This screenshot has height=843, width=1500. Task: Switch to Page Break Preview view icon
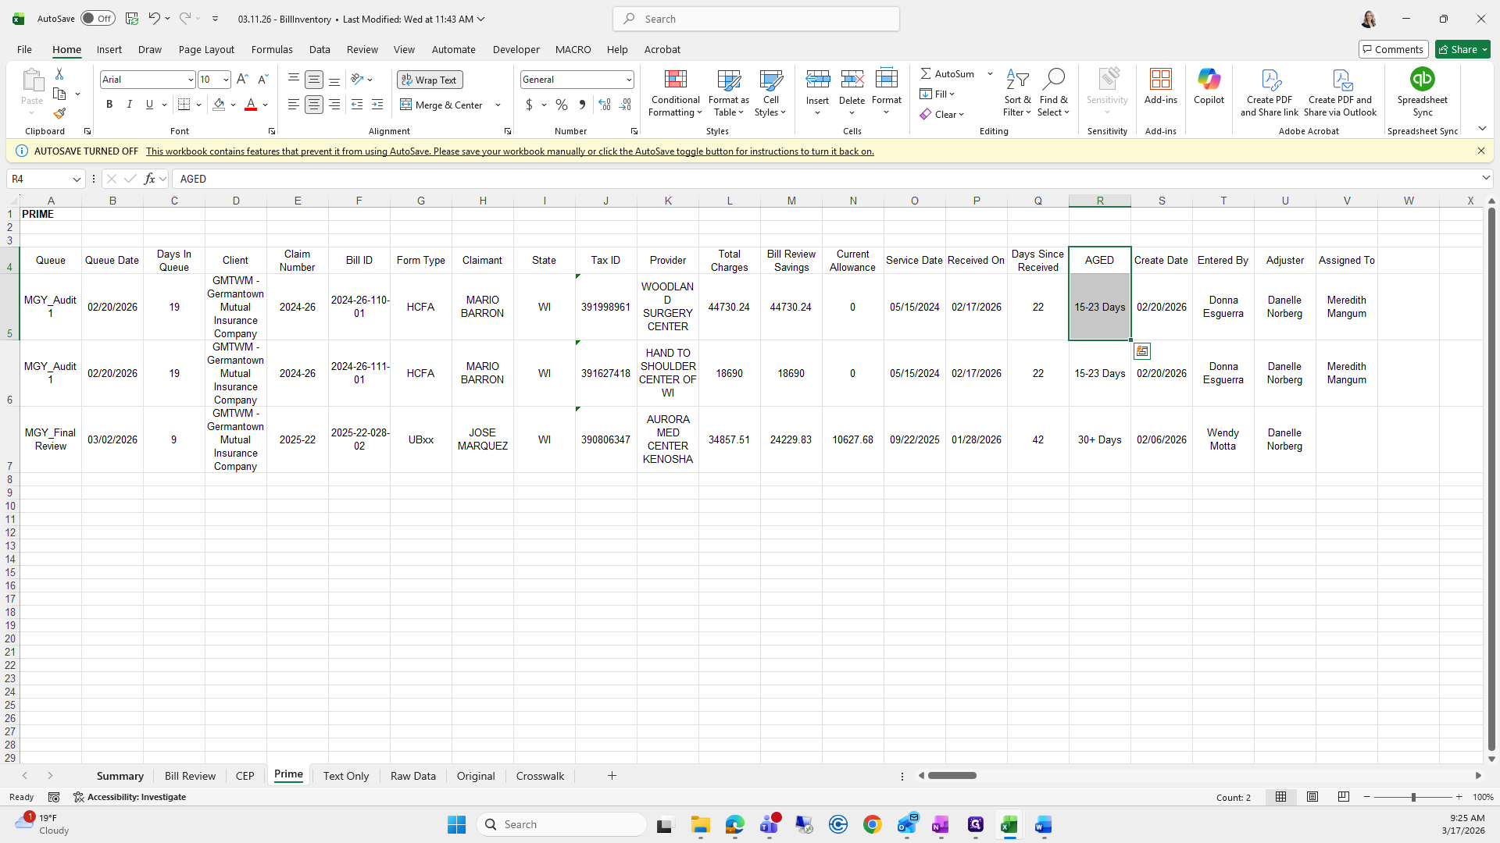[x=1343, y=797]
